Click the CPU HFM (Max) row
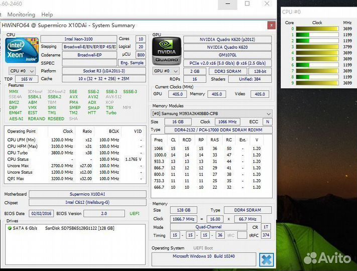 point(75,147)
